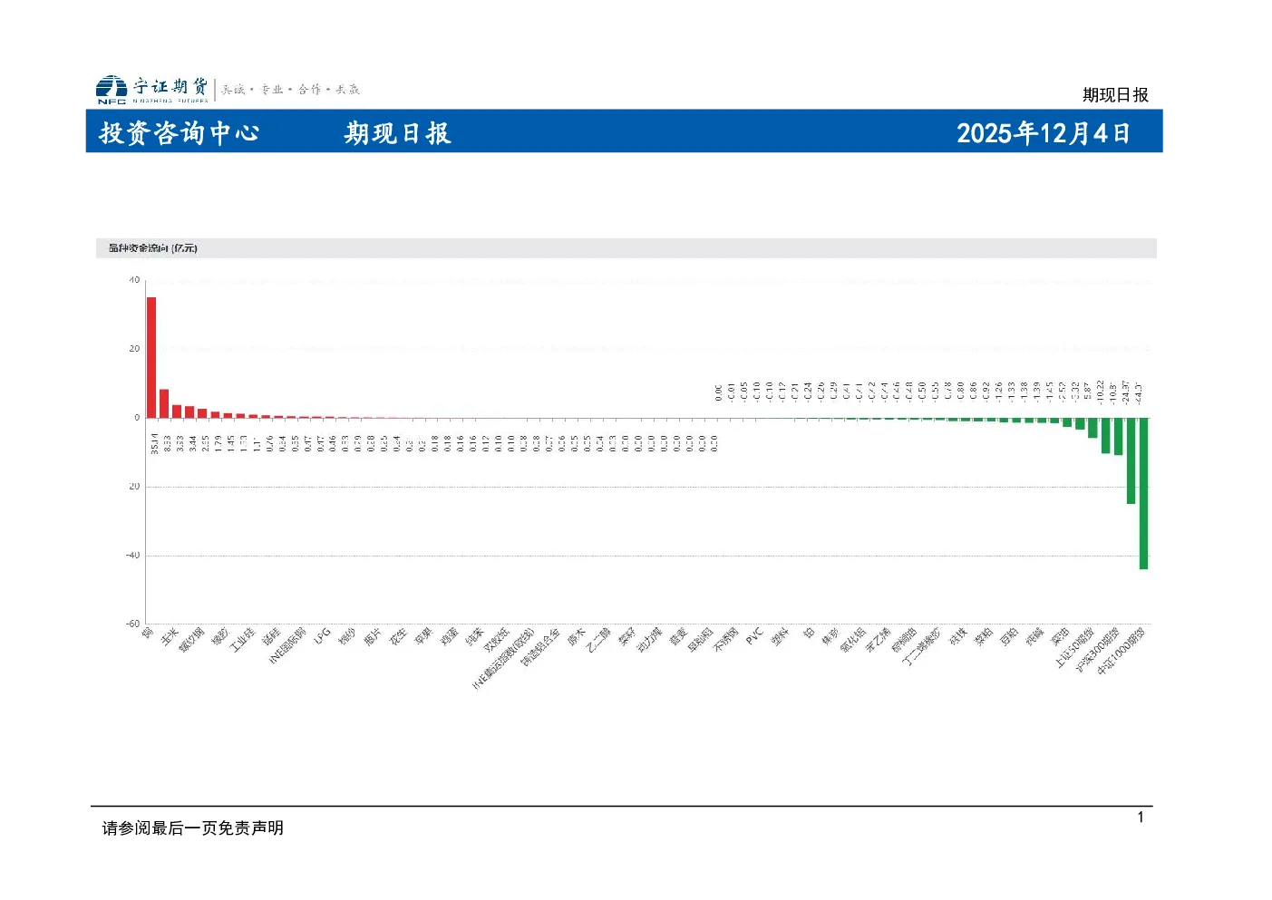
Task: Click the y-axis tick label -40
Action: [133, 556]
